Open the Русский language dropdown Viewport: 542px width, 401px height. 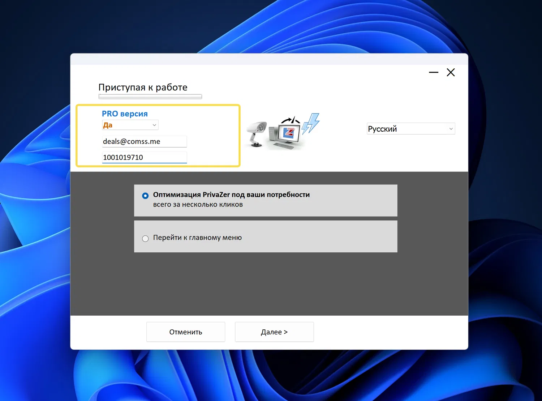(411, 129)
